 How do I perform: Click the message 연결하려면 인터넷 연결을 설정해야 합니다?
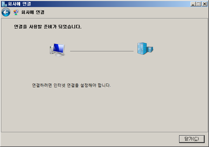(x=71, y=85)
